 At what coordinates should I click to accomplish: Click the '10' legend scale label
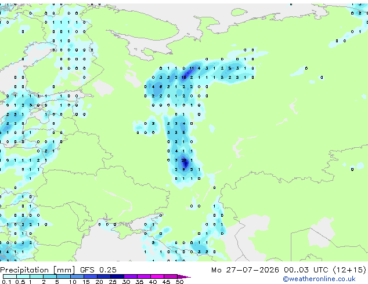pos(73,282)
